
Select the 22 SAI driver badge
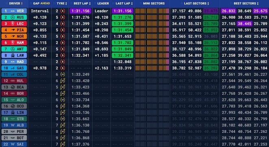tap(14, 144)
